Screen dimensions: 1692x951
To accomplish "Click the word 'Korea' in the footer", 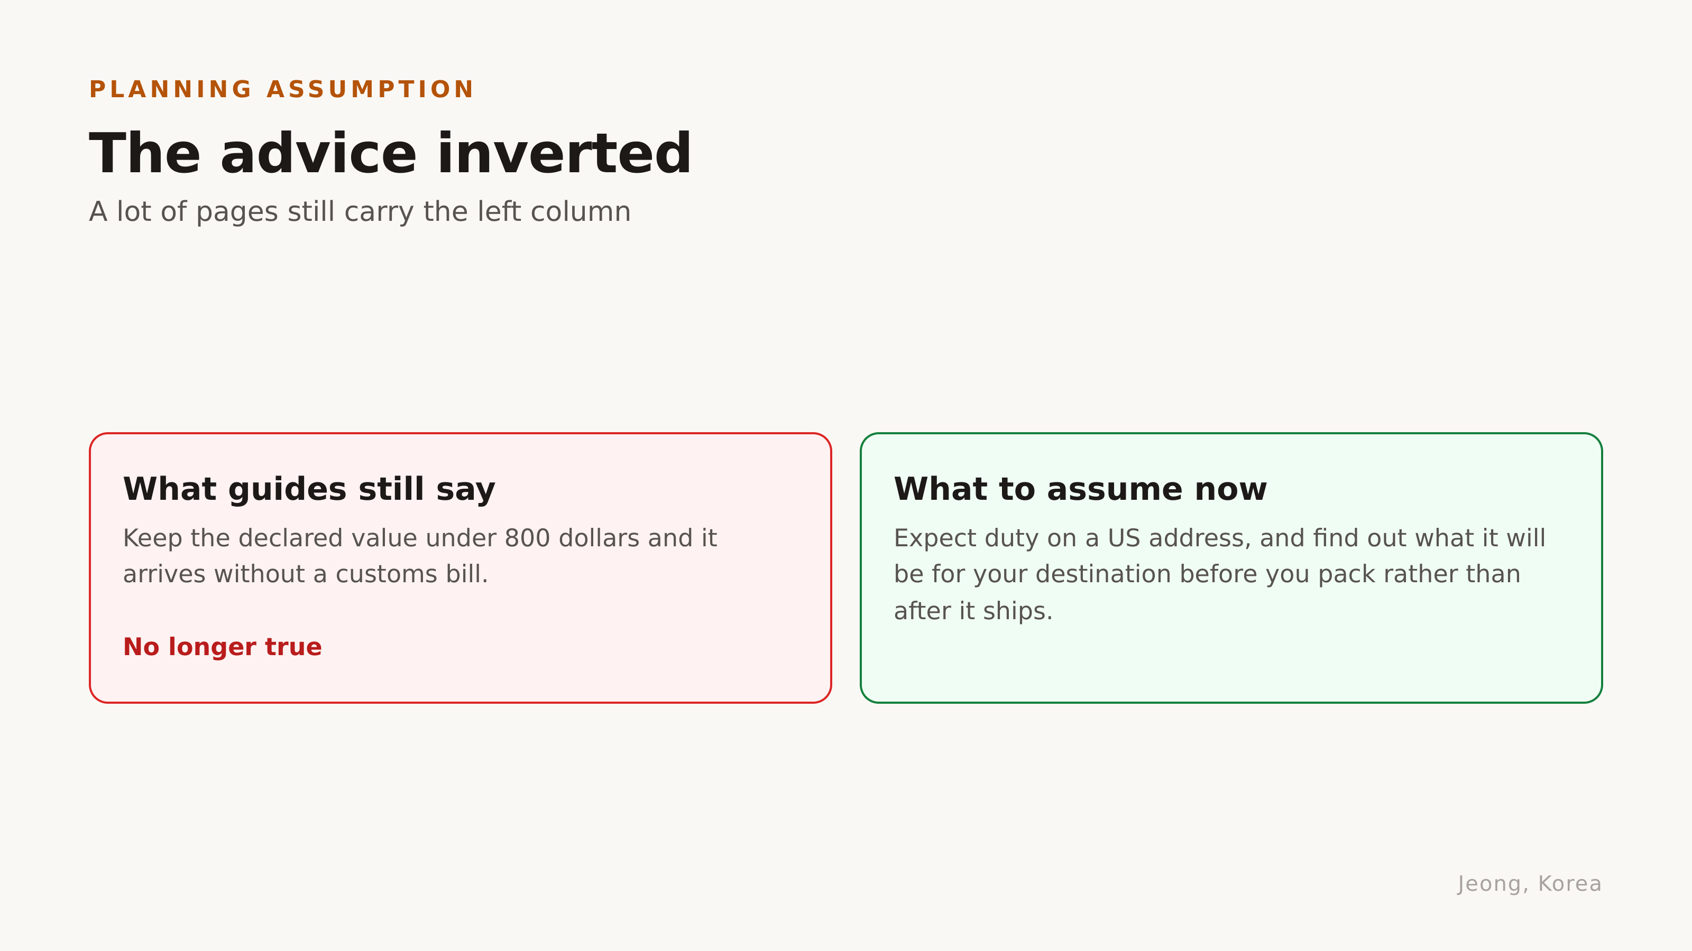I will coord(1570,884).
